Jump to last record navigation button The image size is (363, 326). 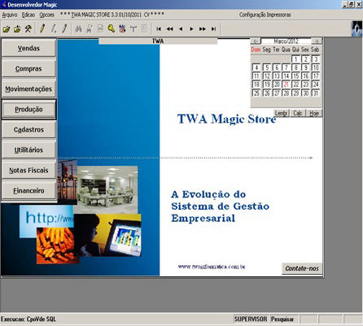click(x=213, y=28)
